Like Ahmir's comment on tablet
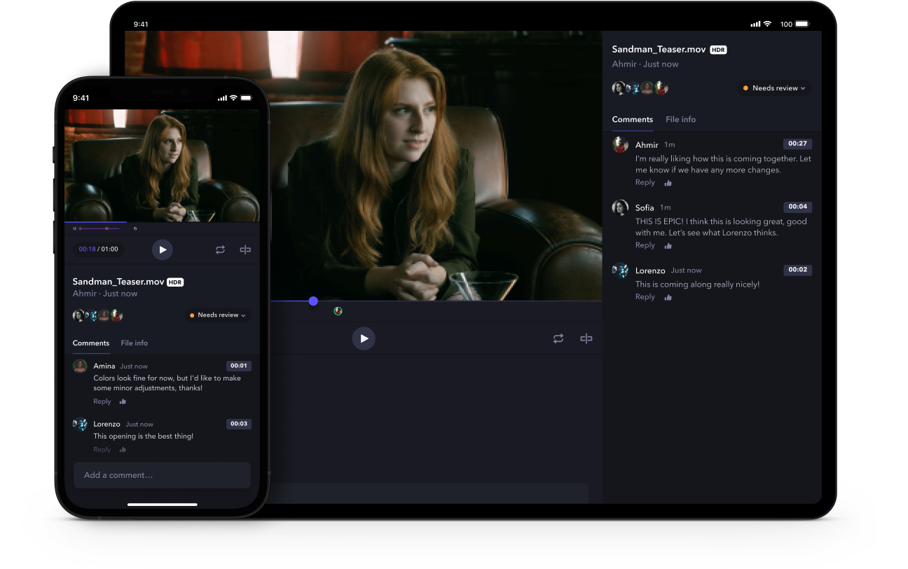908x569 pixels. tap(668, 183)
